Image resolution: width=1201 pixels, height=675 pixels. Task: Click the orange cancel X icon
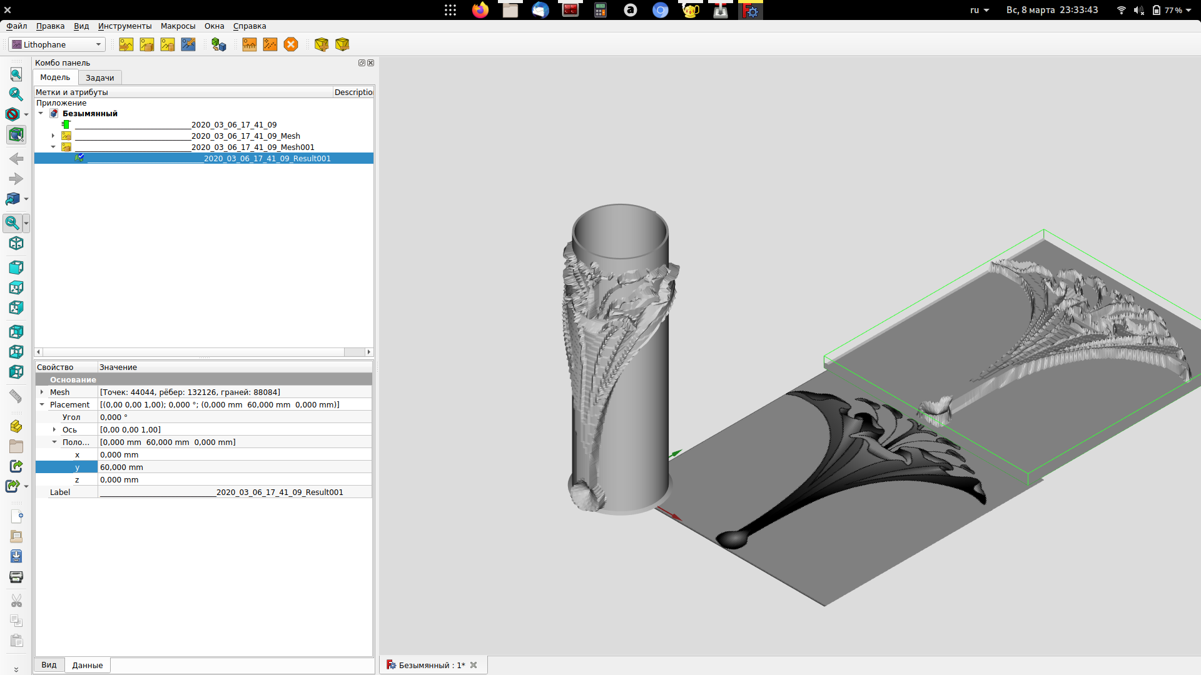click(291, 44)
